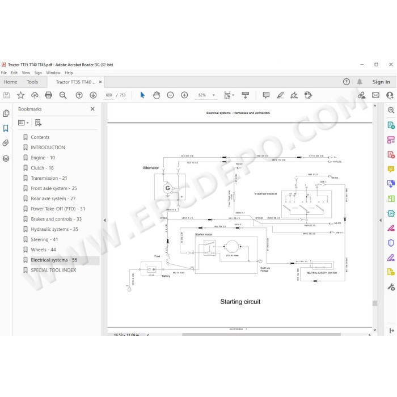Open the Contents bookmark

pos(40,137)
